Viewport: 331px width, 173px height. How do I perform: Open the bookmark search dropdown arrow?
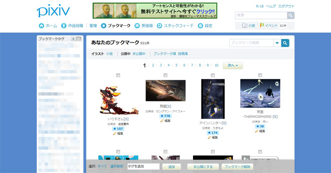pos(277,43)
